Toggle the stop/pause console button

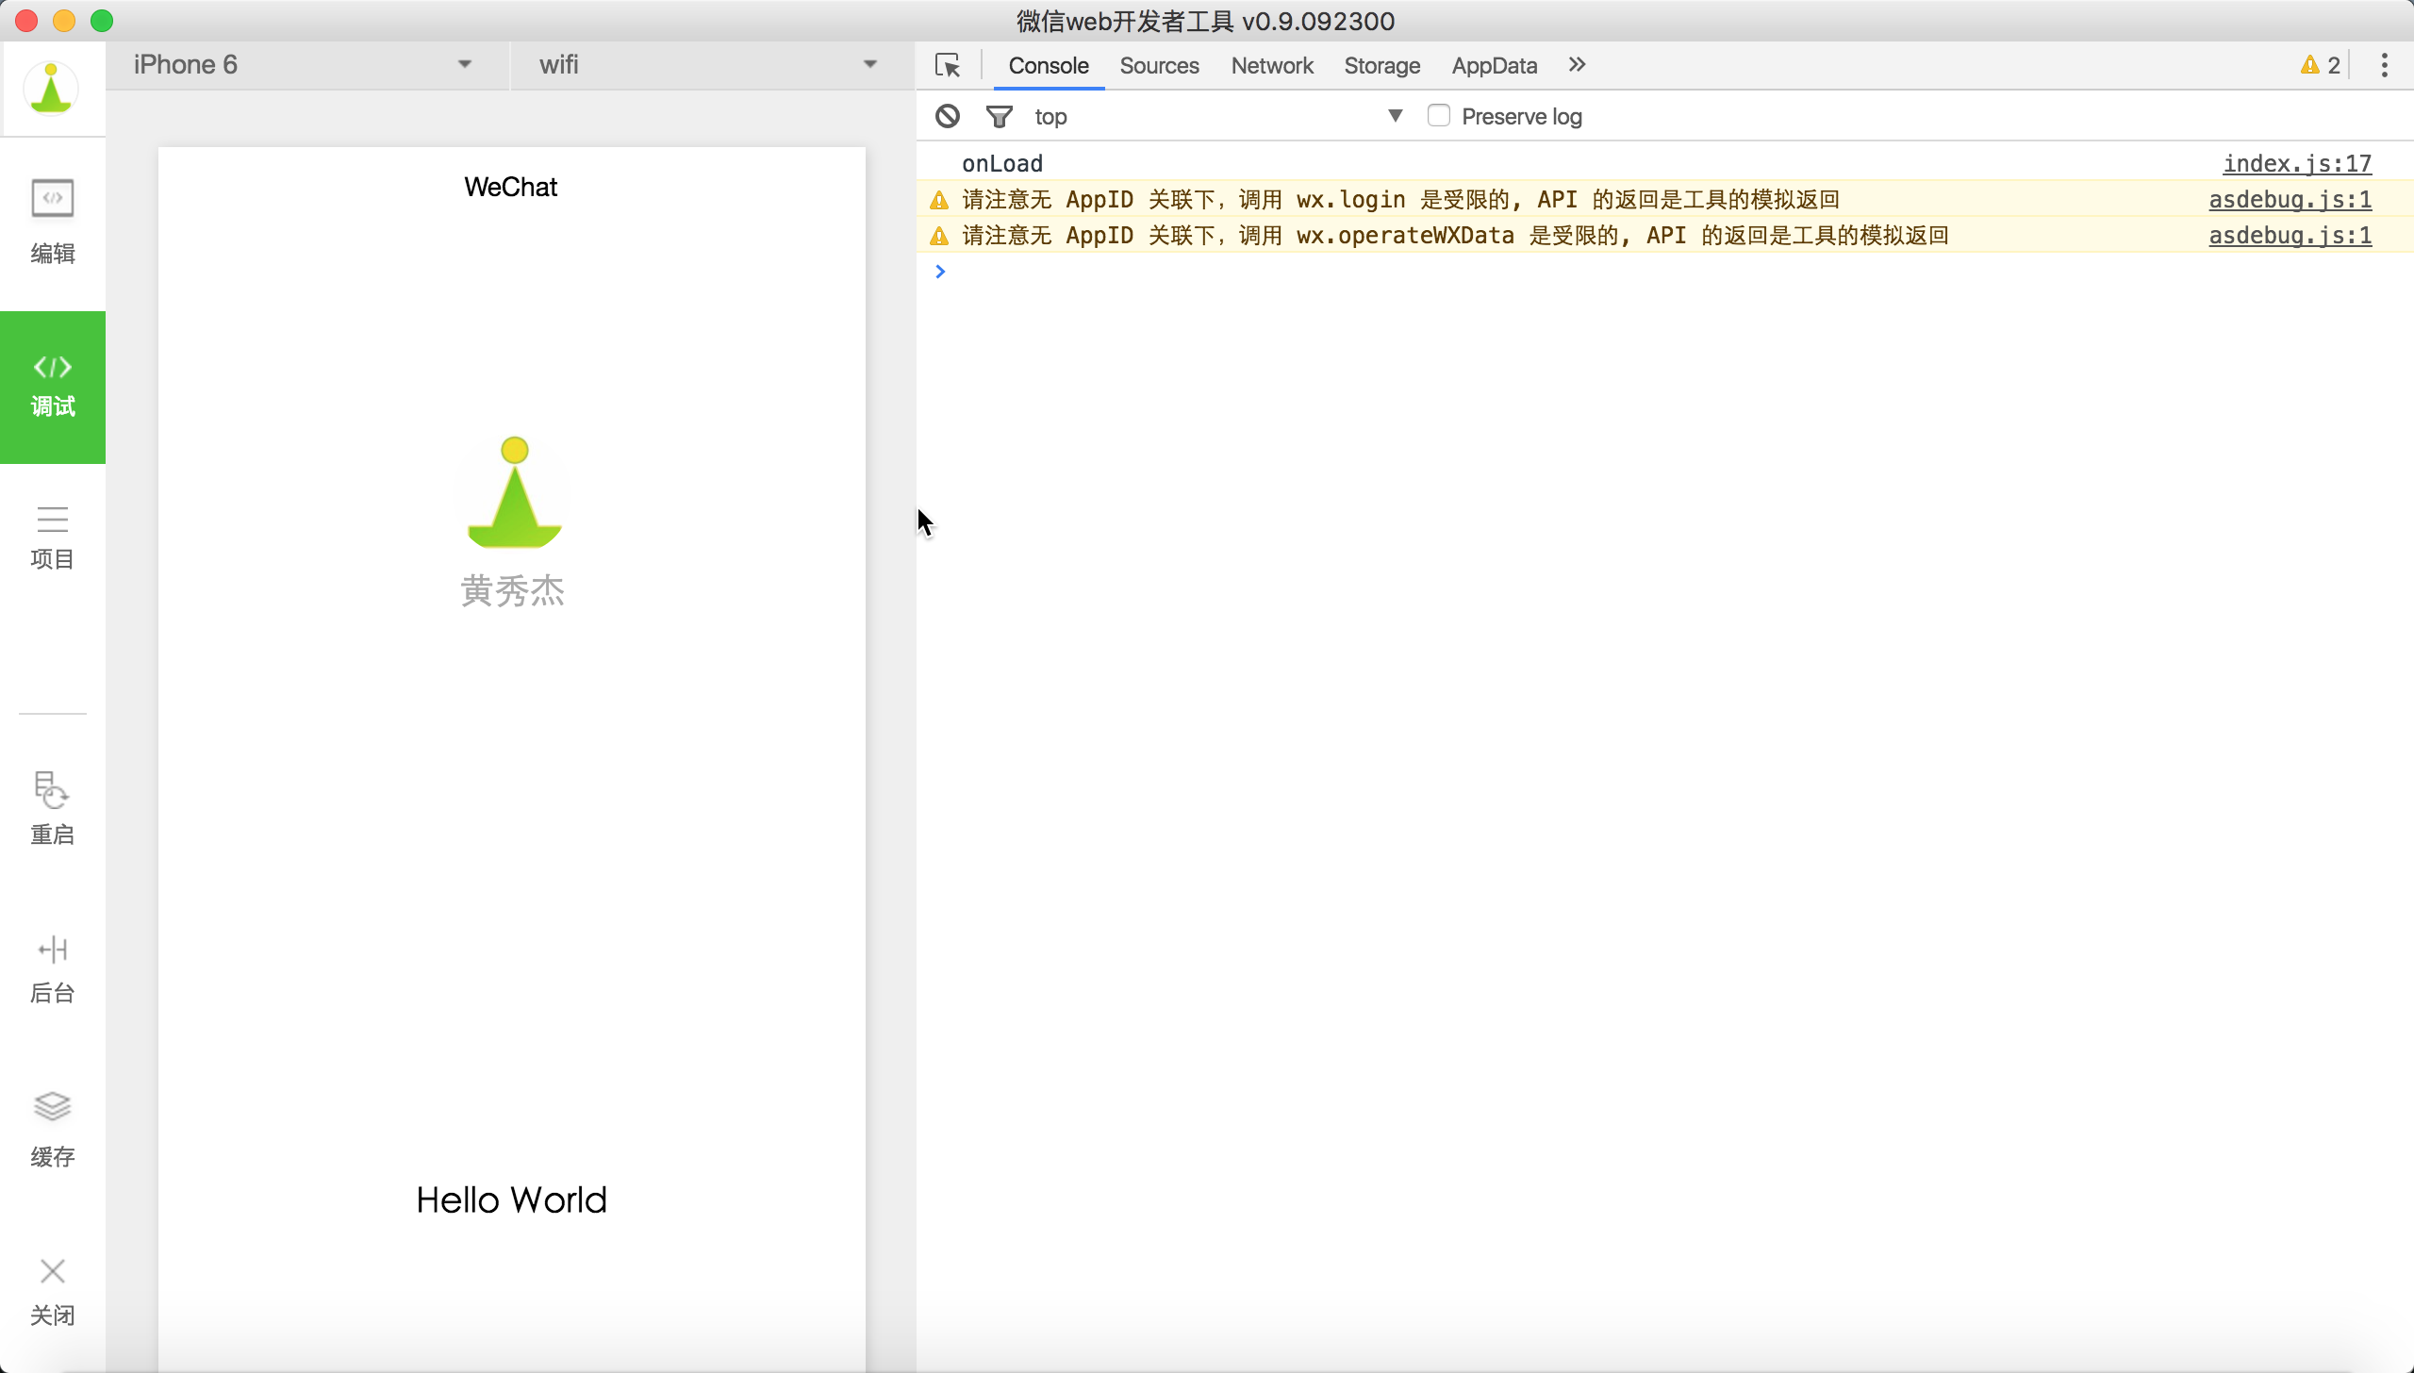pyautogui.click(x=945, y=114)
